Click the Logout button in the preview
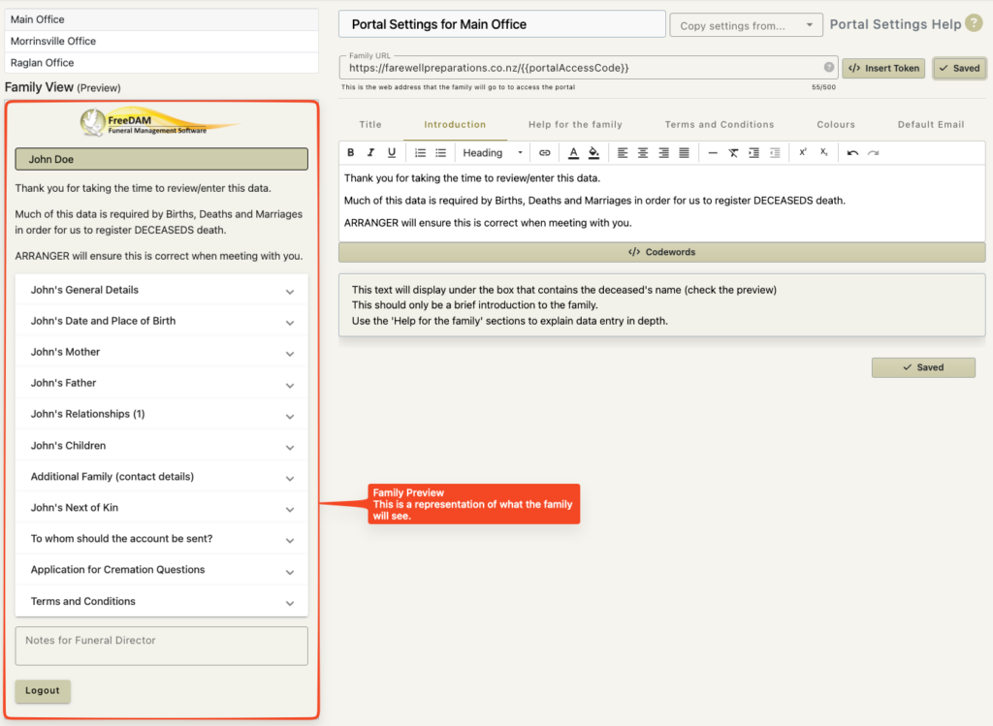Image resolution: width=993 pixels, height=726 pixels. [x=43, y=690]
